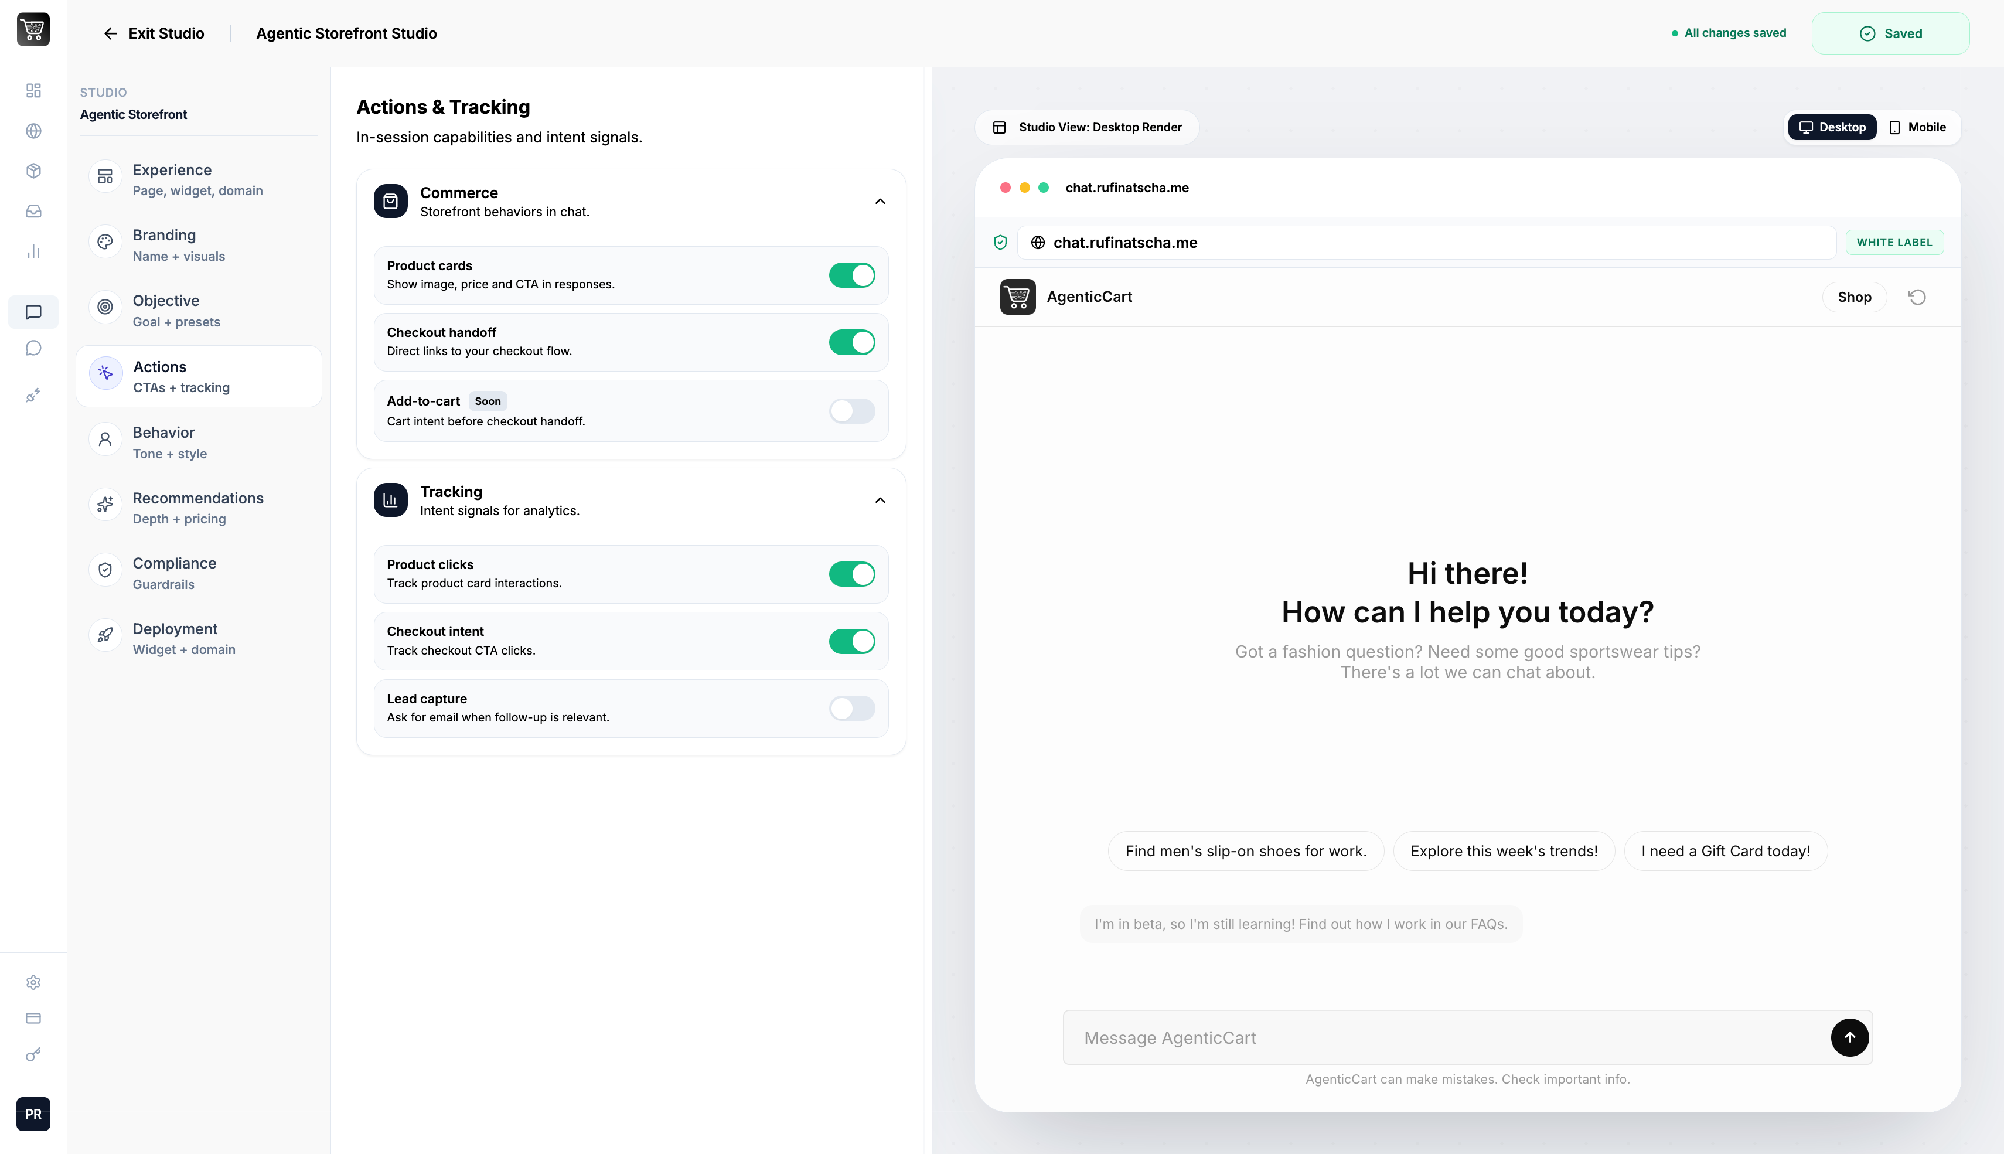Open the Studio View: Desktop Render selector
This screenshot has height=1154, width=2004.
pyautogui.click(x=1086, y=127)
